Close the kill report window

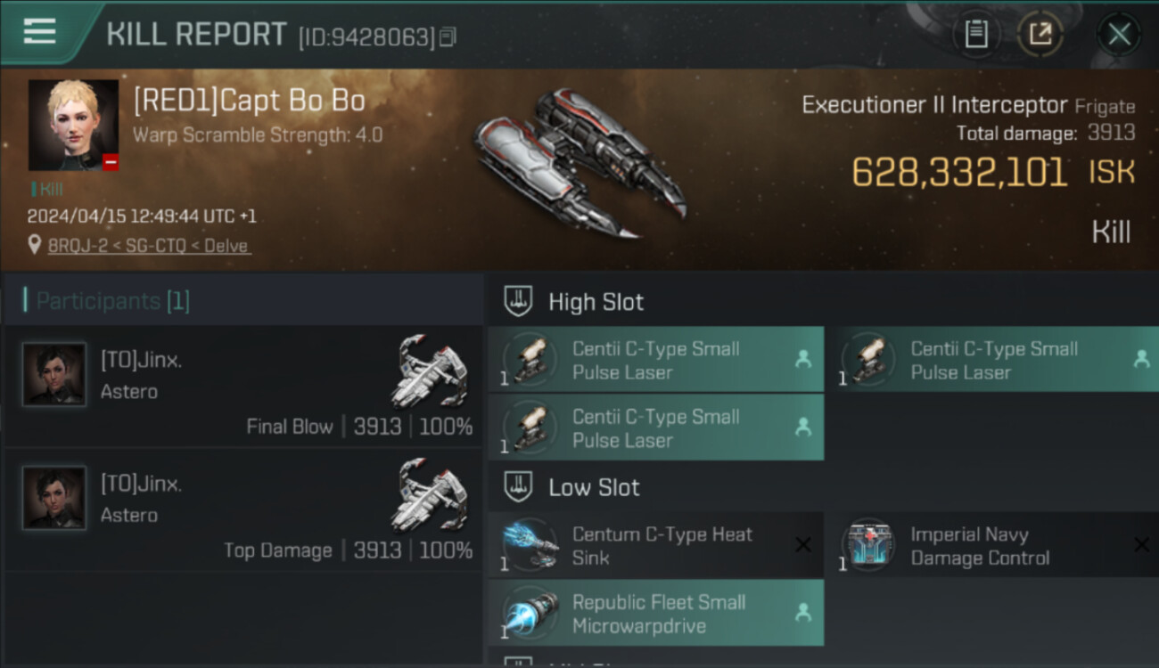tap(1119, 35)
